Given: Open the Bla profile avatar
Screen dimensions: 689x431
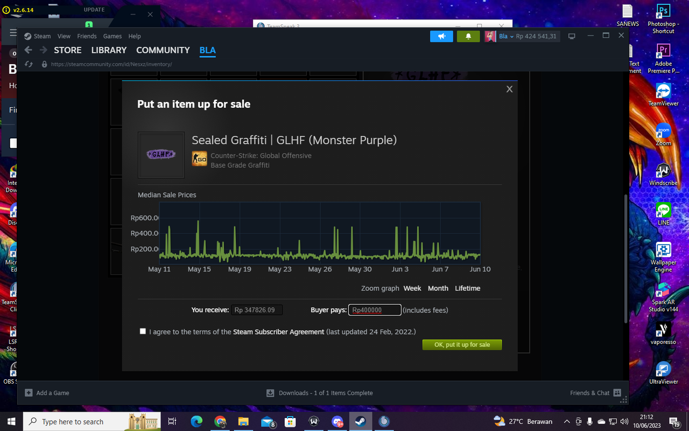Looking at the screenshot, I should pyautogui.click(x=490, y=36).
